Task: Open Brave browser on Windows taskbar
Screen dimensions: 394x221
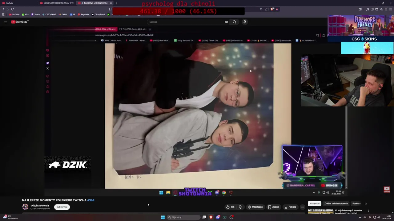Action: [211, 217]
